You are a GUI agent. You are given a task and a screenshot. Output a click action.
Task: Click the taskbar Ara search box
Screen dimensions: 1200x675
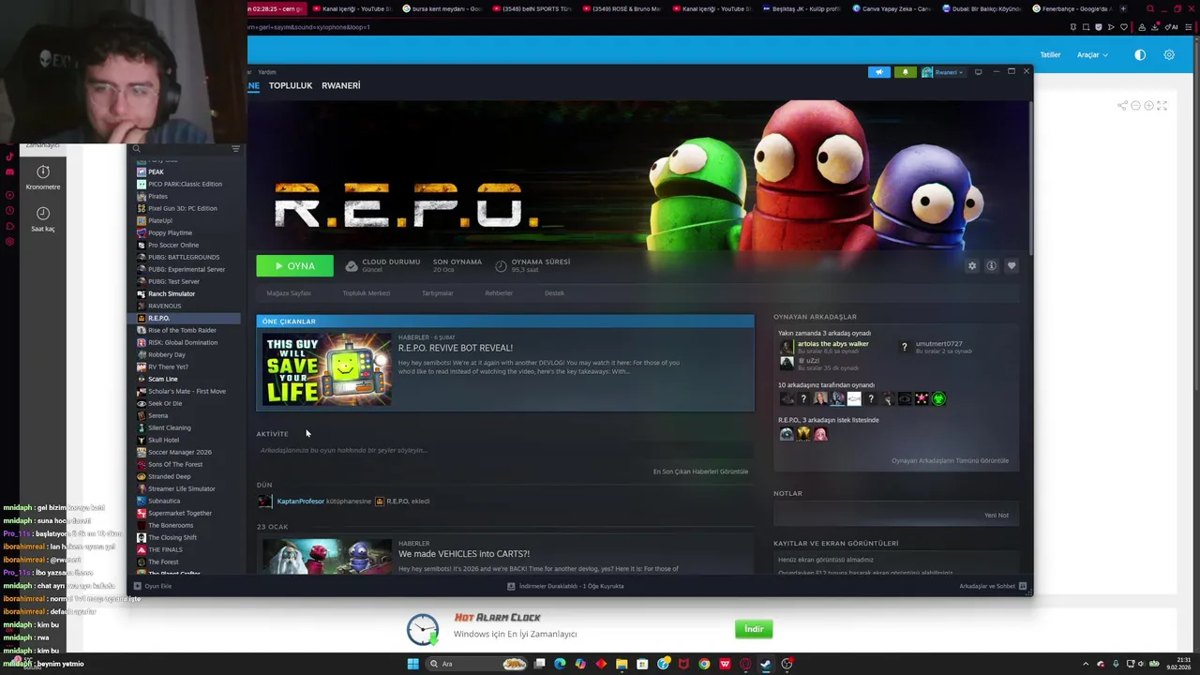pos(478,664)
